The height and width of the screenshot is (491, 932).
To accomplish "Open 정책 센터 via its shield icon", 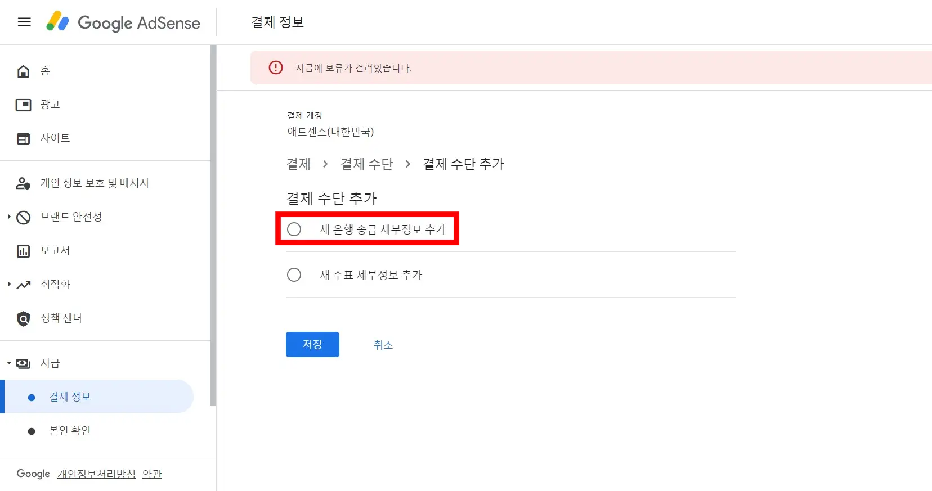I will [23, 318].
